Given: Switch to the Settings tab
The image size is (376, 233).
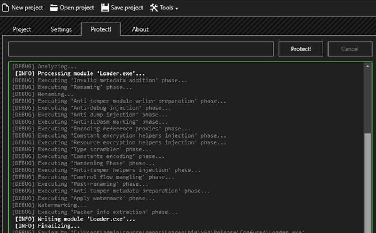Looking at the screenshot, I should tap(61, 29).
